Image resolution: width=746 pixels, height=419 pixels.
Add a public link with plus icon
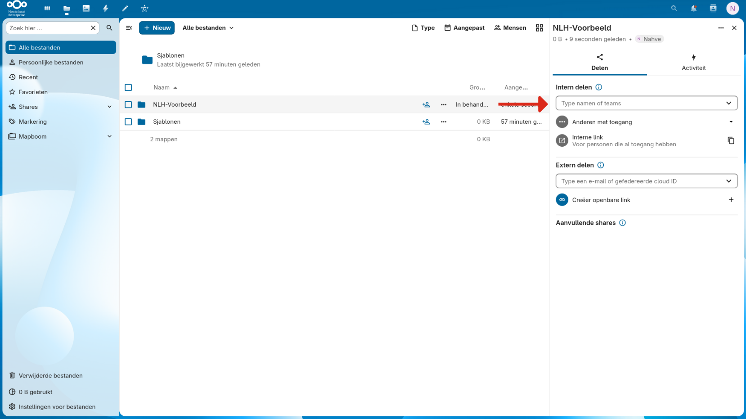tap(731, 200)
